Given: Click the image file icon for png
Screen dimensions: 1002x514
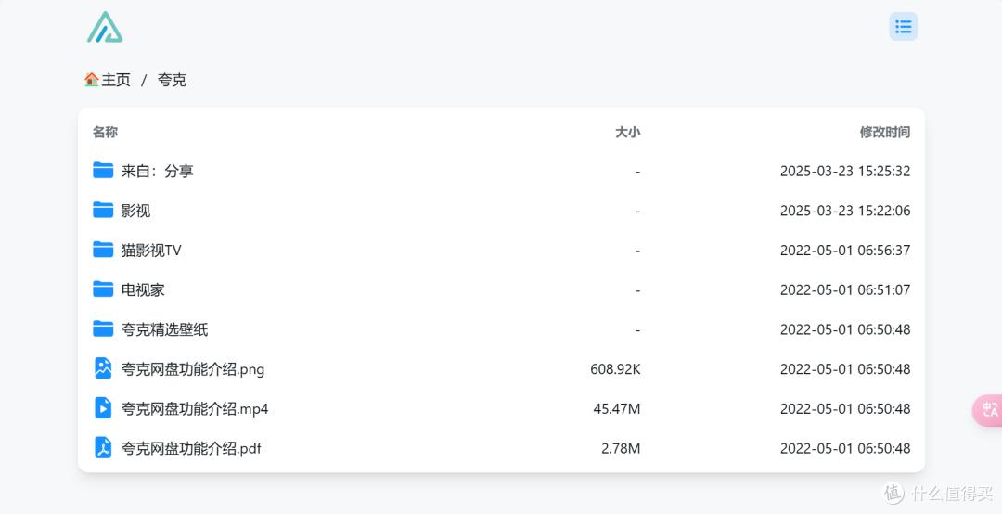Looking at the screenshot, I should coord(103,368).
